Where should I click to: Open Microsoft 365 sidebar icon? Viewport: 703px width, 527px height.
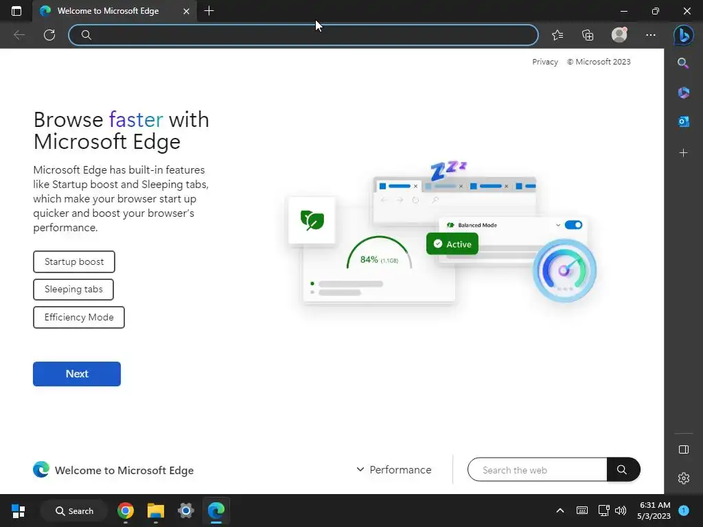click(683, 93)
